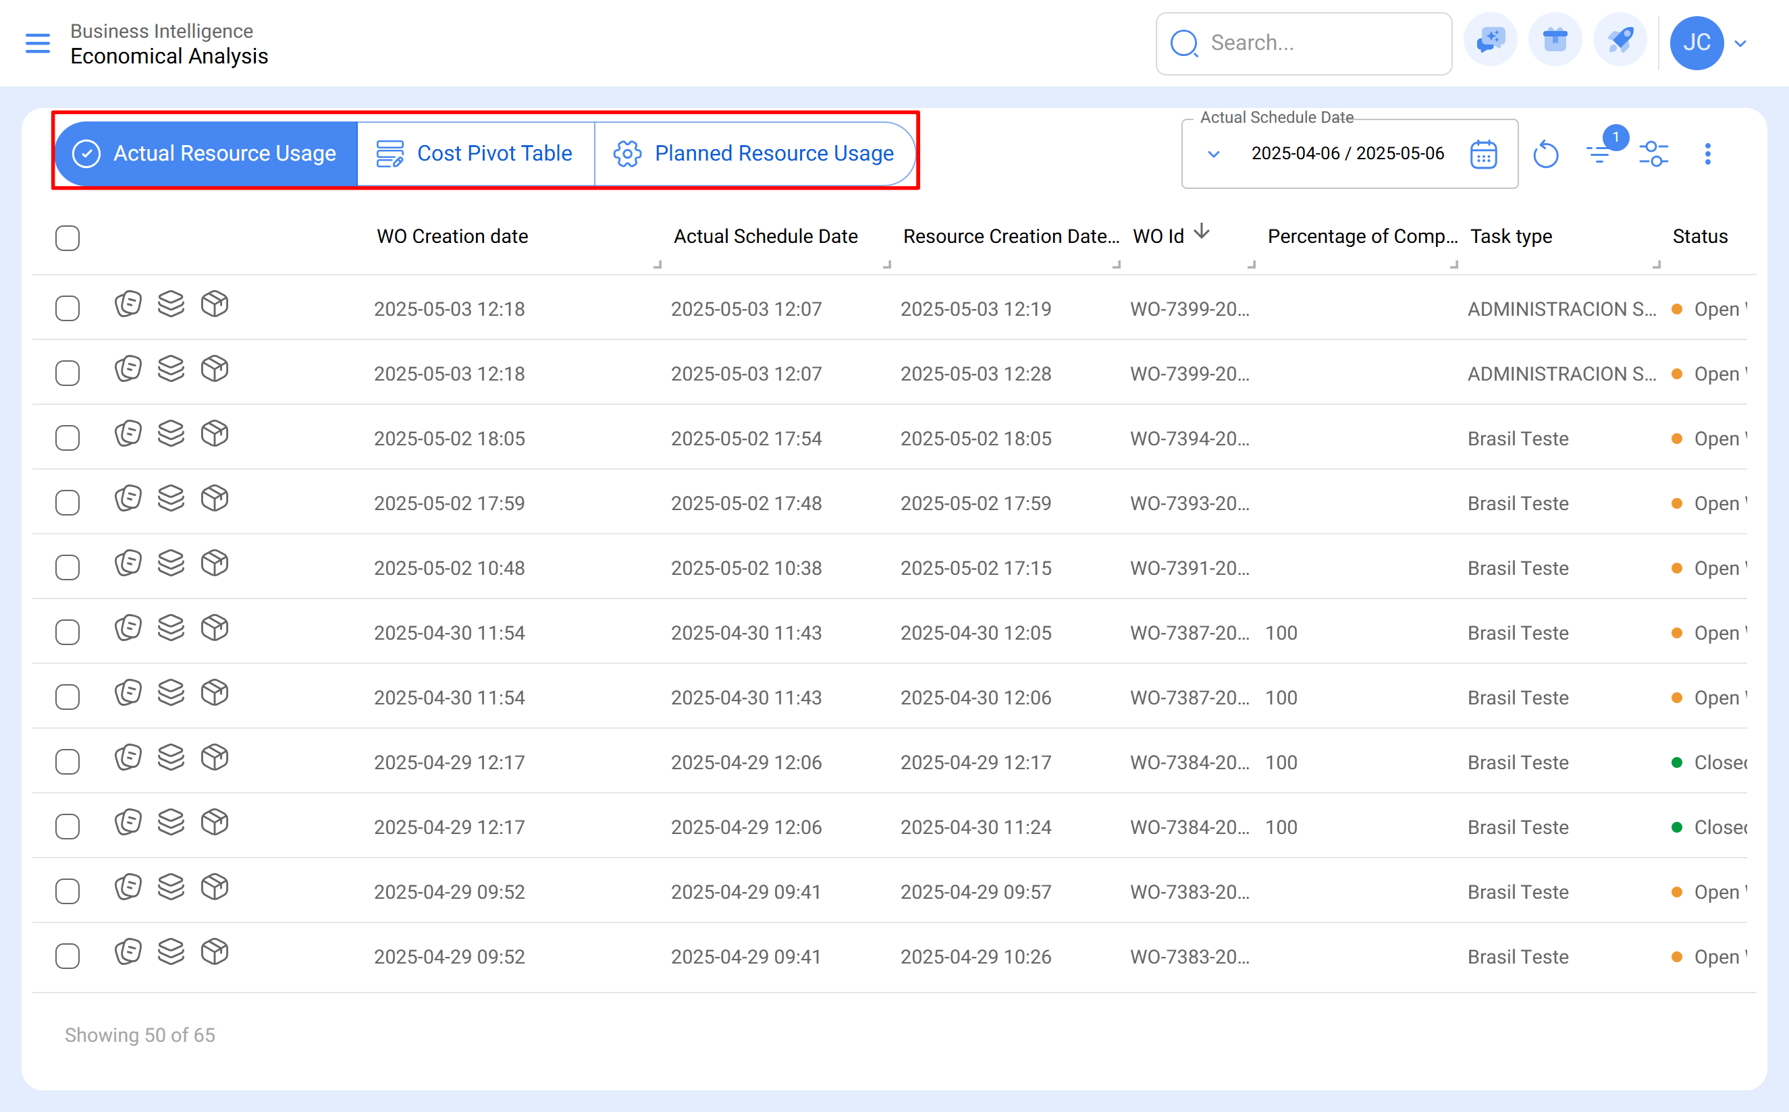
Task: Select the WO-7394 row checkbox
Action: tap(67, 439)
